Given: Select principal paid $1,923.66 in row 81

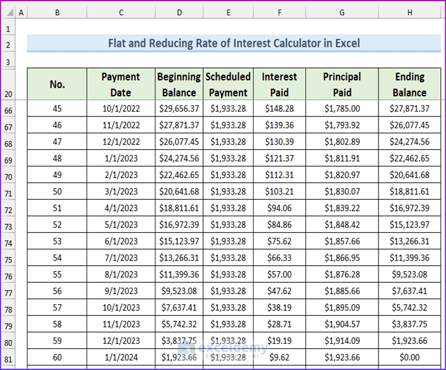Looking at the screenshot, I should pos(342,357).
